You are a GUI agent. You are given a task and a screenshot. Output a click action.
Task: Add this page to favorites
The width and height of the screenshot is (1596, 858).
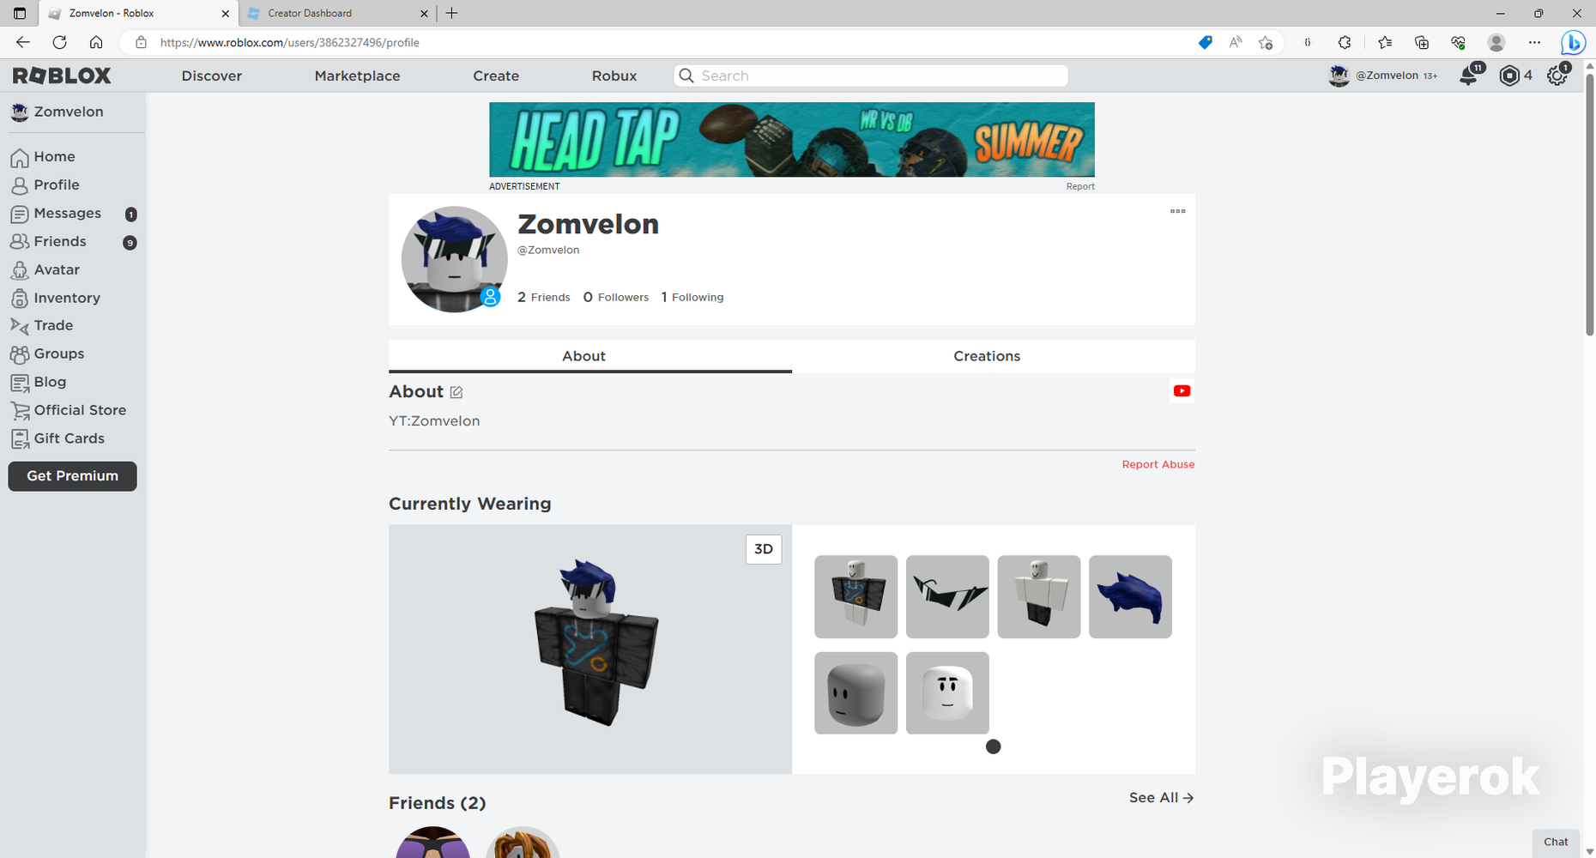1266,42
